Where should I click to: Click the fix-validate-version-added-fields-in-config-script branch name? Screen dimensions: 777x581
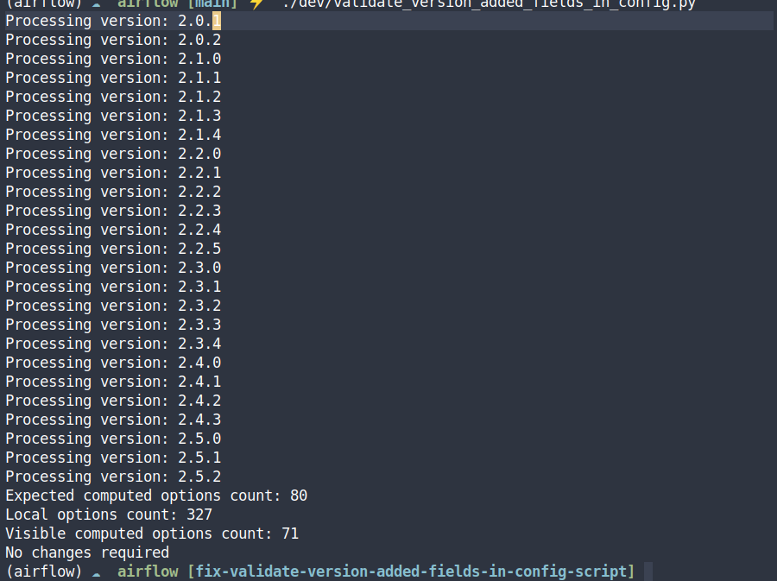[x=411, y=572]
